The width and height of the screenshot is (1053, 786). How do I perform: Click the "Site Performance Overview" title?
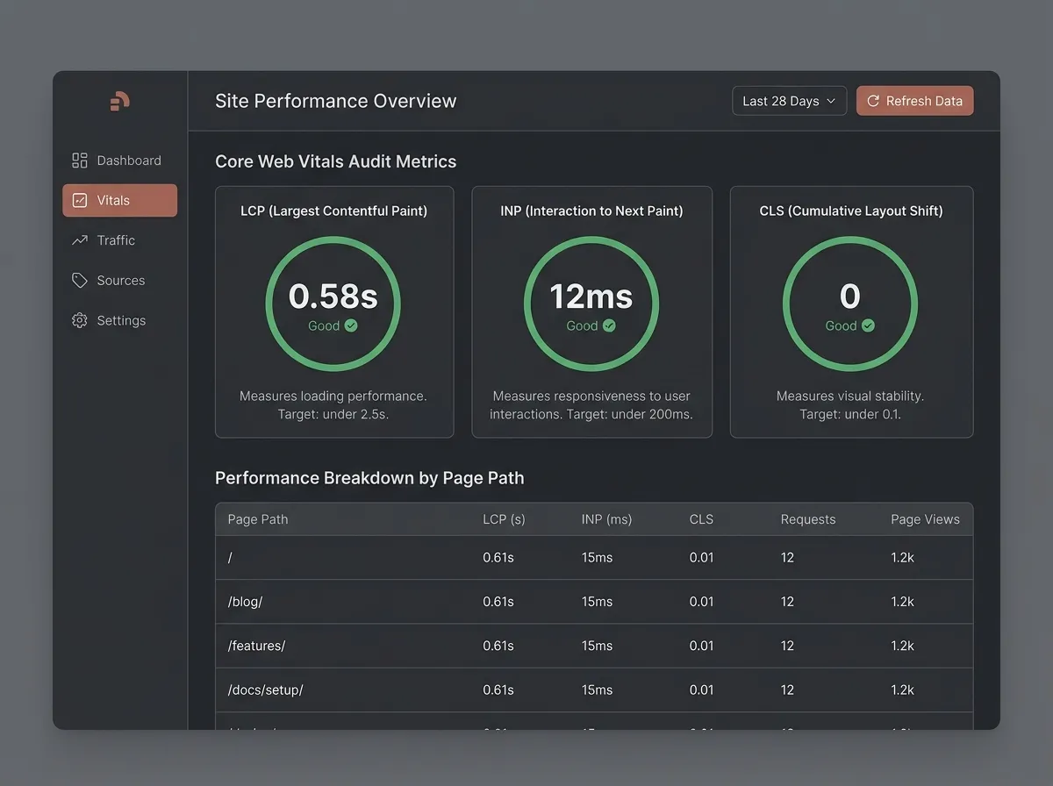[x=336, y=101]
